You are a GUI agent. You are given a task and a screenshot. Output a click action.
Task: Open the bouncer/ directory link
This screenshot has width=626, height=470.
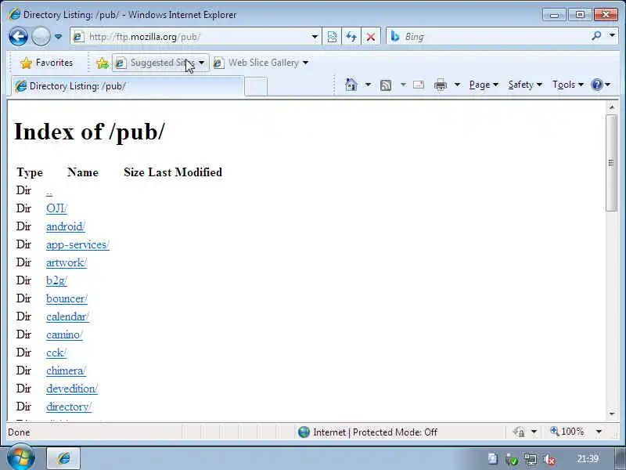pos(67,298)
